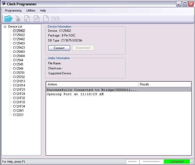This screenshot has width=195, height=165.
Task: Click the open folder toolbar icon
Action: point(8,19)
